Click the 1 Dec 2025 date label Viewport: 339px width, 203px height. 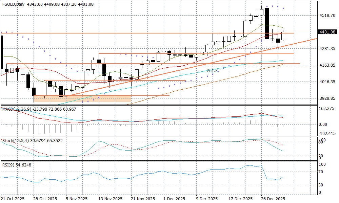(175, 199)
